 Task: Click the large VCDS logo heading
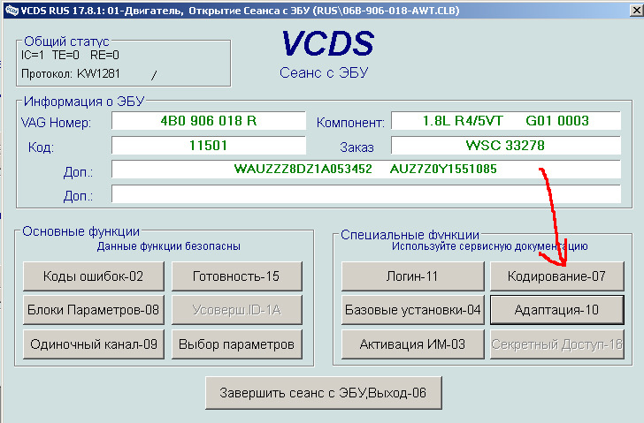pyautogui.click(x=327, y=43)
